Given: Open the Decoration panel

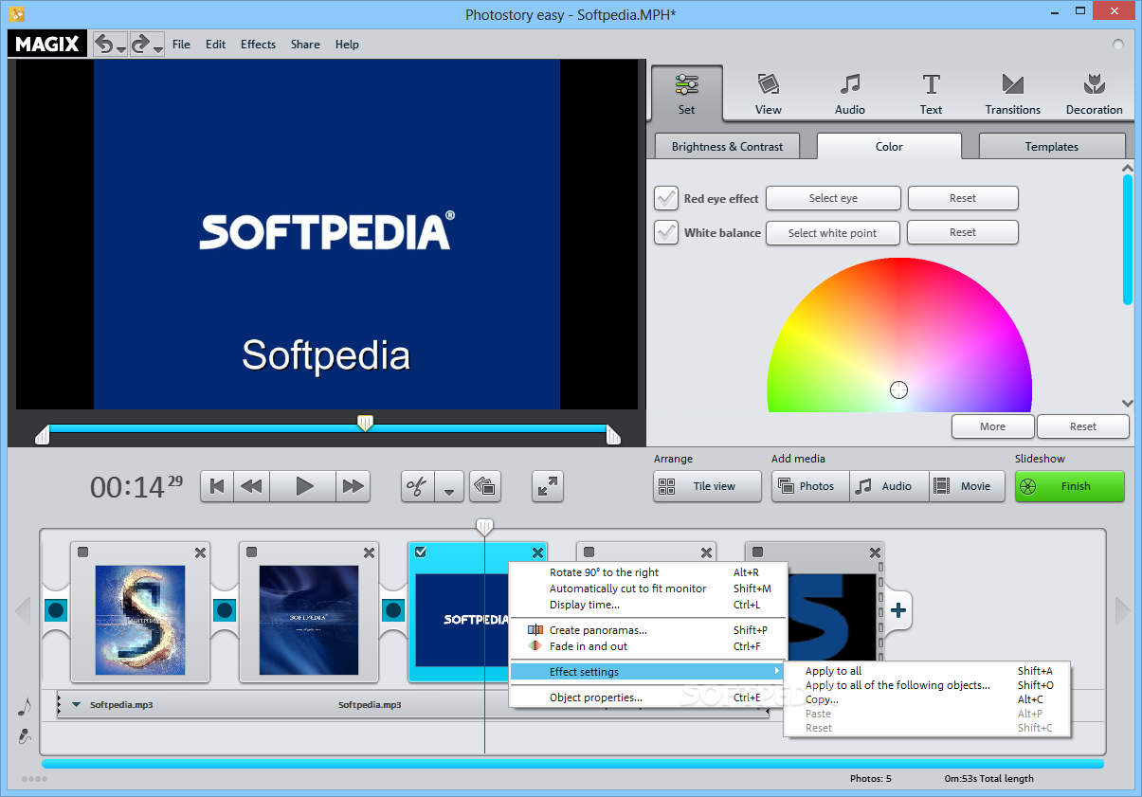Looking at the screenshot, I should pos(1094,94).
